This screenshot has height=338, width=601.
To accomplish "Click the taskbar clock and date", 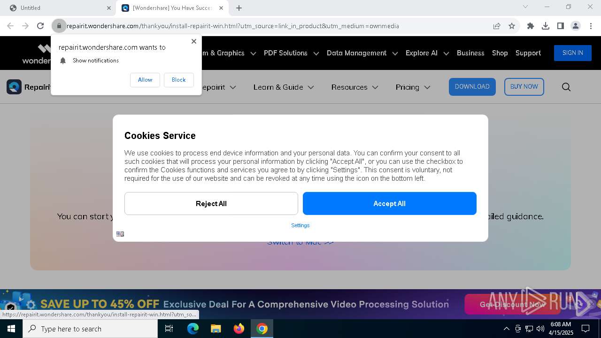I will pos(561,329).
